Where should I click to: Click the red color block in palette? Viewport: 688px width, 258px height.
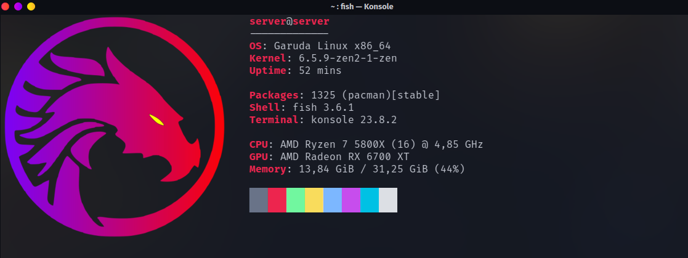click(x=277, y=200)
